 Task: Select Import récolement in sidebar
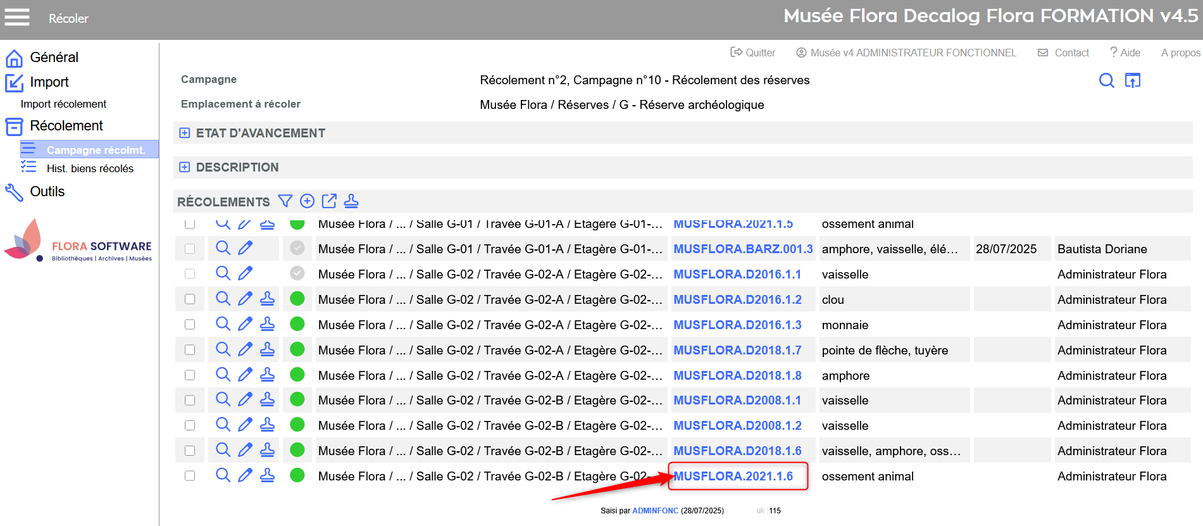63,104
